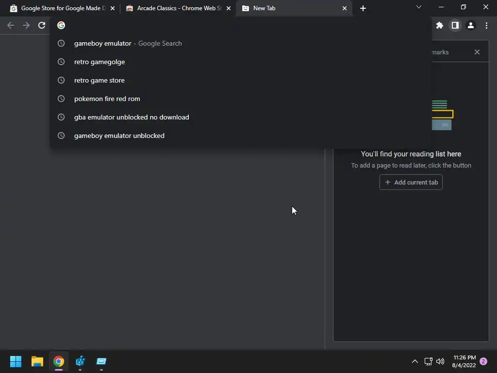Select 'retro gamegolge' suggestion

pos(241,62)
